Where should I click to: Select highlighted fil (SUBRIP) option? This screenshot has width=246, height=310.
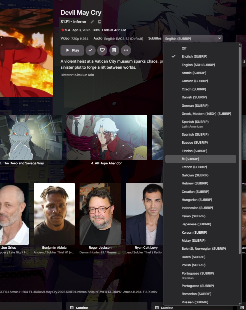201,159
